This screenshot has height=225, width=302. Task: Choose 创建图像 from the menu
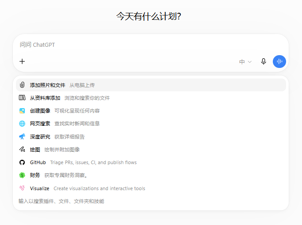(151, 111)
